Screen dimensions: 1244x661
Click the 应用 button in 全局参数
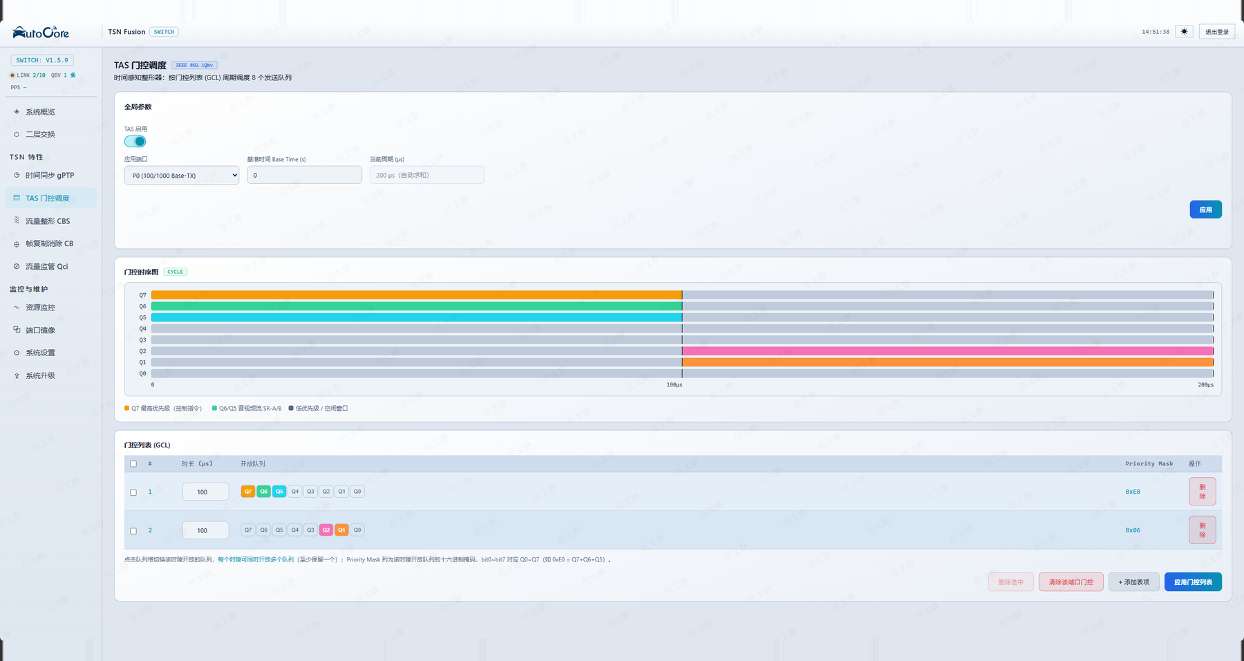(x=1205, y=210)
